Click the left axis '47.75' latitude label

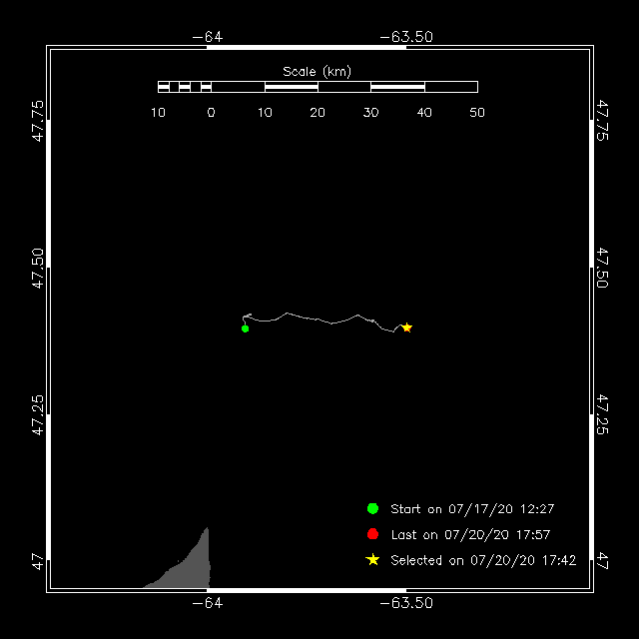[x=37, y=120]
